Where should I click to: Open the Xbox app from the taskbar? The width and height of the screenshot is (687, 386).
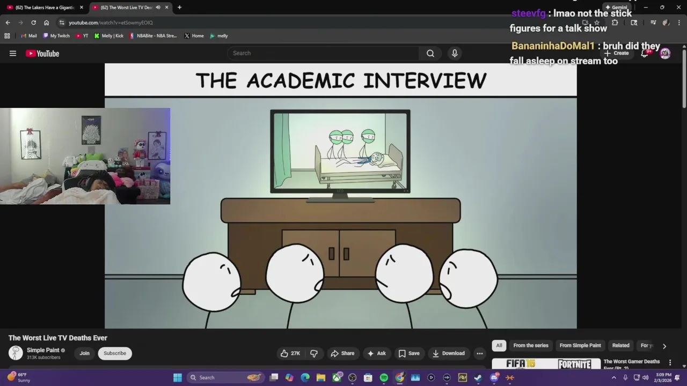tap(337, 377)
